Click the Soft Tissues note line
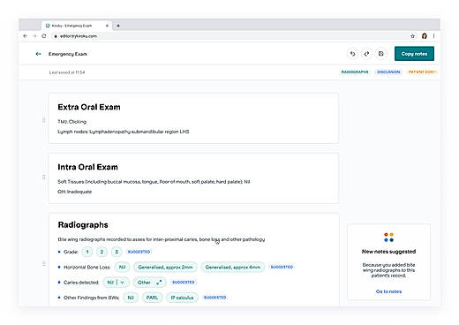The height and width of the screenshot is (325, 459). click(154, 182)
